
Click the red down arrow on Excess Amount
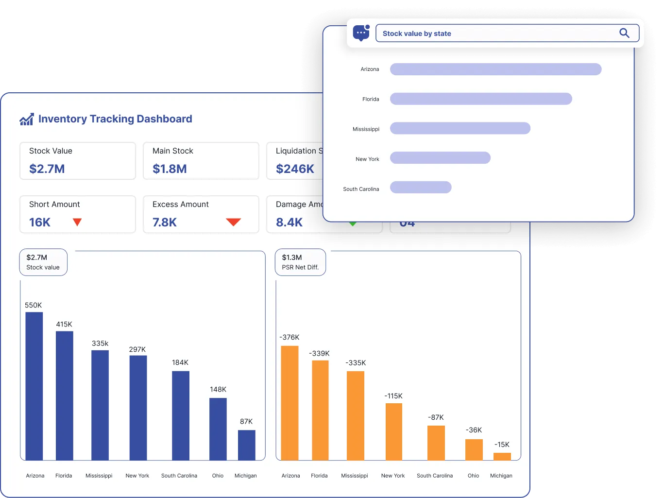[x=233, y=222]
